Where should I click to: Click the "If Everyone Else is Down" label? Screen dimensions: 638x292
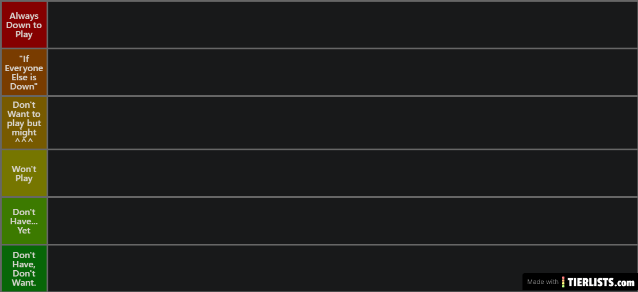pyautogui.click(x=24, y=72)
